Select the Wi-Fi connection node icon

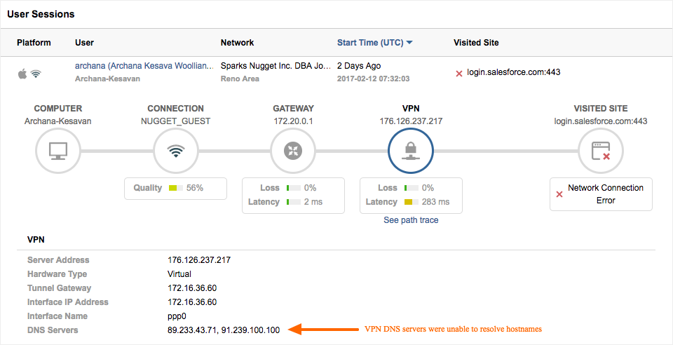tap(175, 151)
